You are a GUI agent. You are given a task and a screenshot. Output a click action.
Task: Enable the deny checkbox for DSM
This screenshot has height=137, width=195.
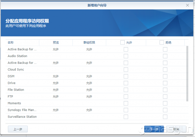pyautogui.click(x=165, y=76)
